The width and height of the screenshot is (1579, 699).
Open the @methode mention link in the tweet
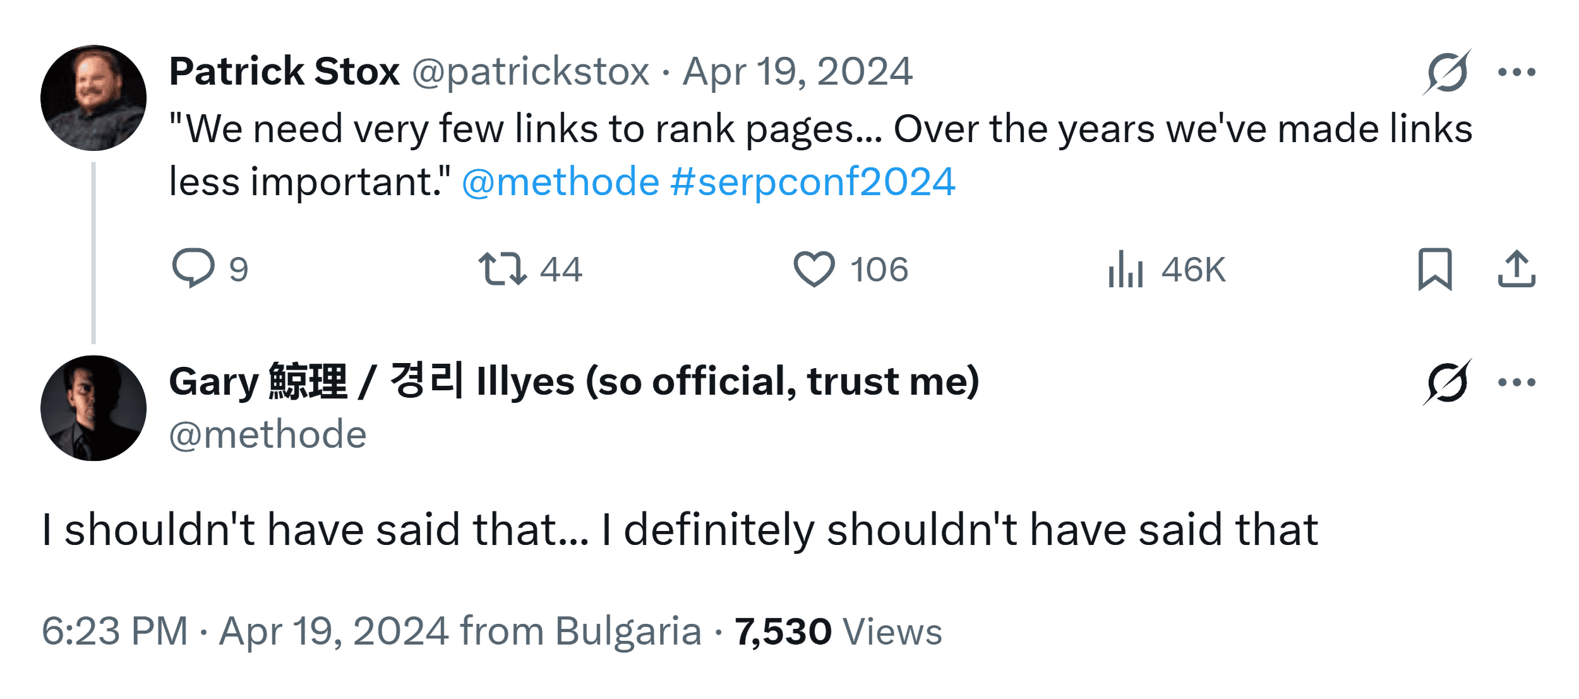coord(561,182)
